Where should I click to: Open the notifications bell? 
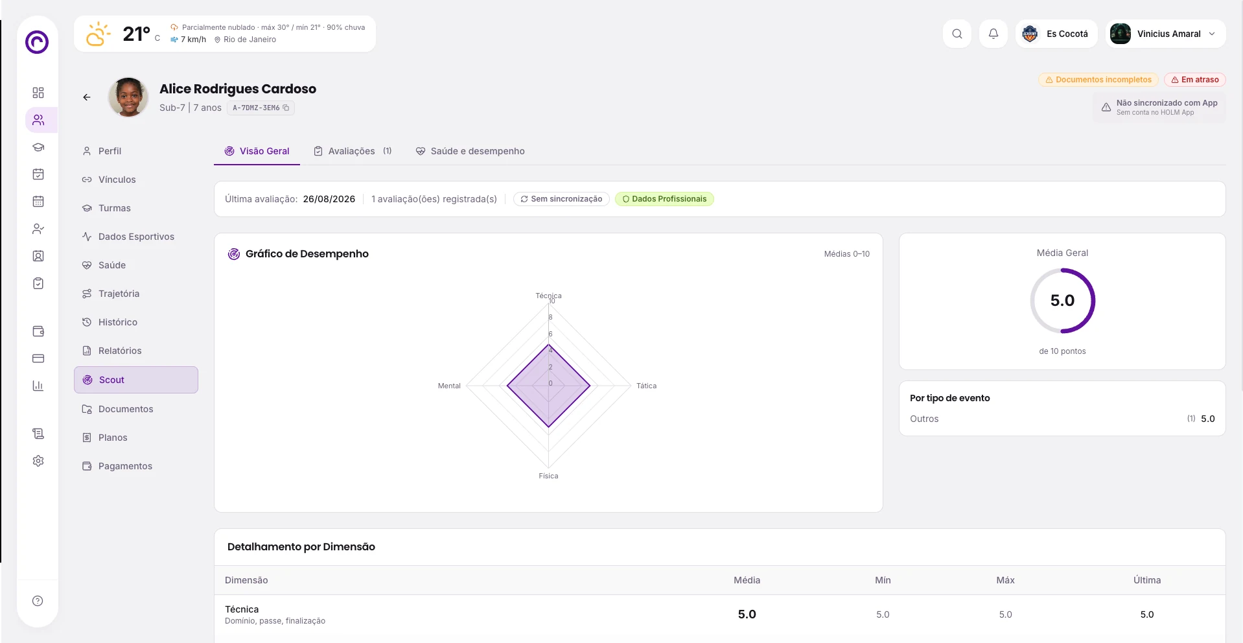point(993,34)
